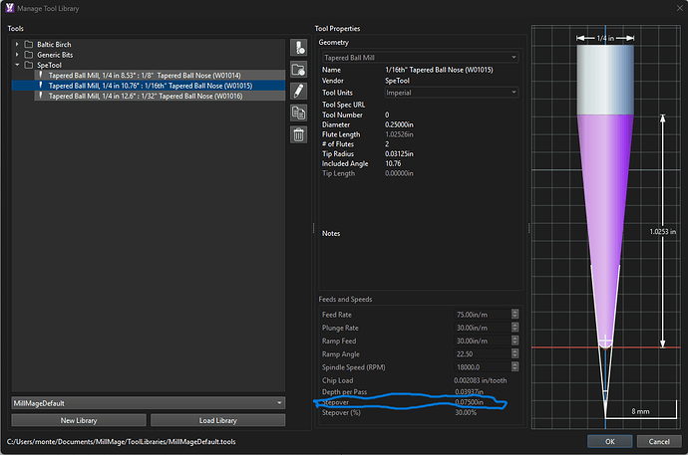Click the 1/4 in dimension label in preview
The height and width of the screenshot is (455, 688).
click(605, 38)
